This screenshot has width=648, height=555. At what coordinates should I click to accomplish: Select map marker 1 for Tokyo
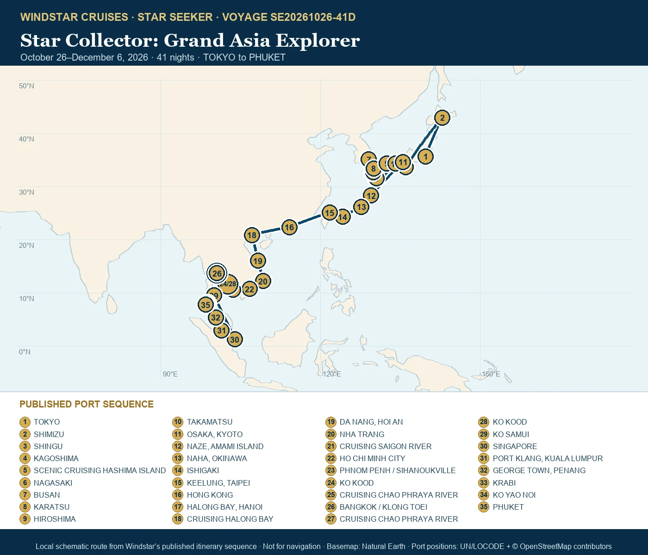click(426, 157)
